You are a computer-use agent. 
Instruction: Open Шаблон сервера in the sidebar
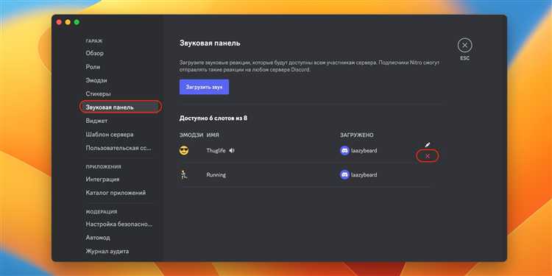(x=110, y=135)
